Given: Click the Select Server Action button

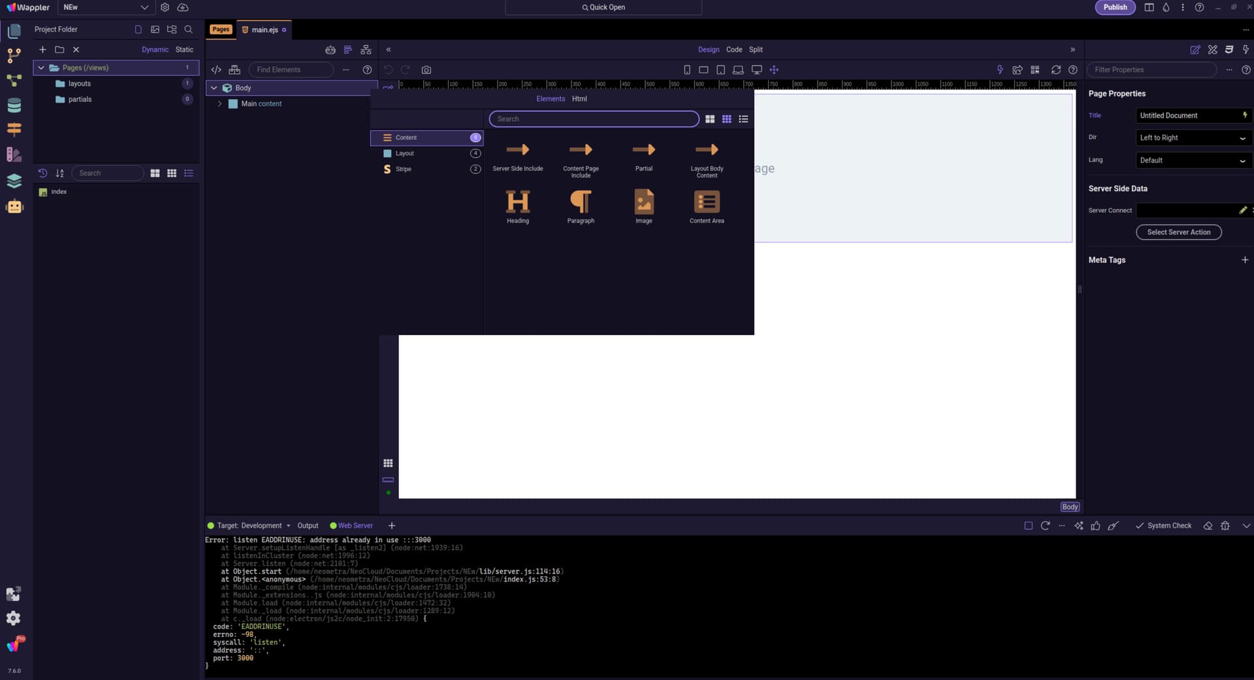Looking at the screenshot, I should 1178,233.
